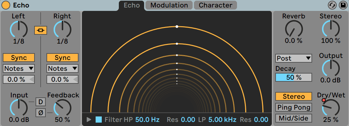This screenshot has width=349, height=126.
Task: Click the red dot on the Dry/Wet knob
Action: click(324, 100)
